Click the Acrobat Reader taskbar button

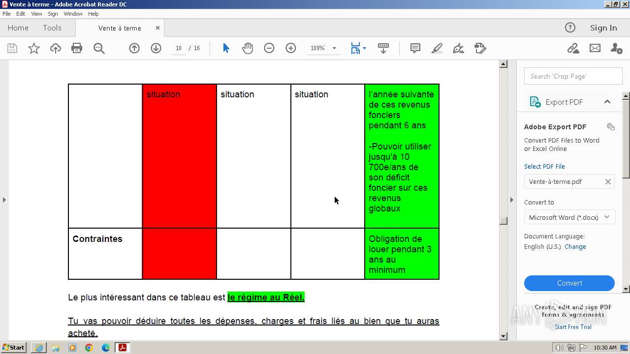[x=122, y=348]
